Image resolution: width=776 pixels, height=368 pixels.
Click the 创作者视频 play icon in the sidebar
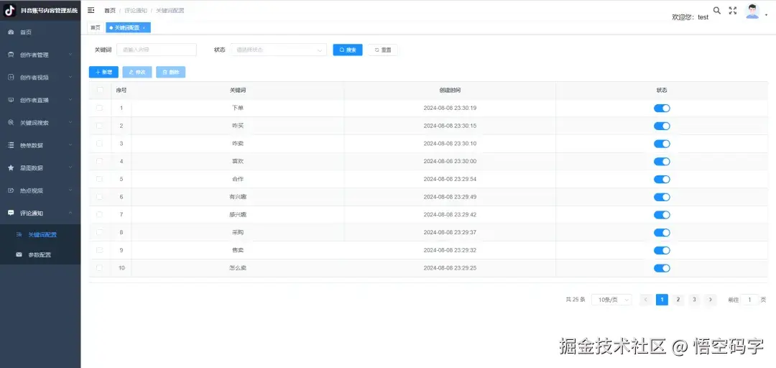tap(11, 77)
